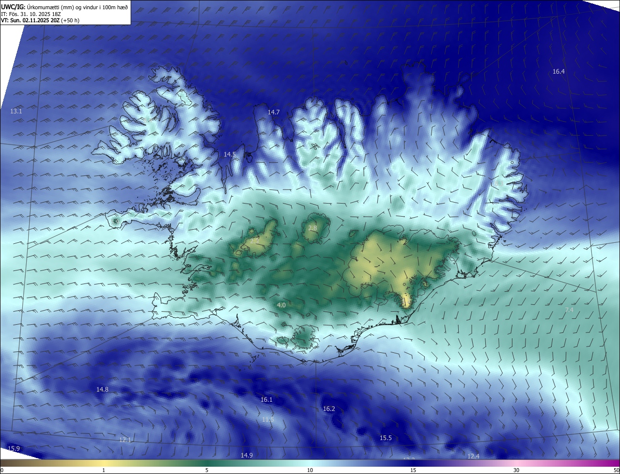
Task: Click the 16.2 value south of Iceland
Action: coord(329,409)
